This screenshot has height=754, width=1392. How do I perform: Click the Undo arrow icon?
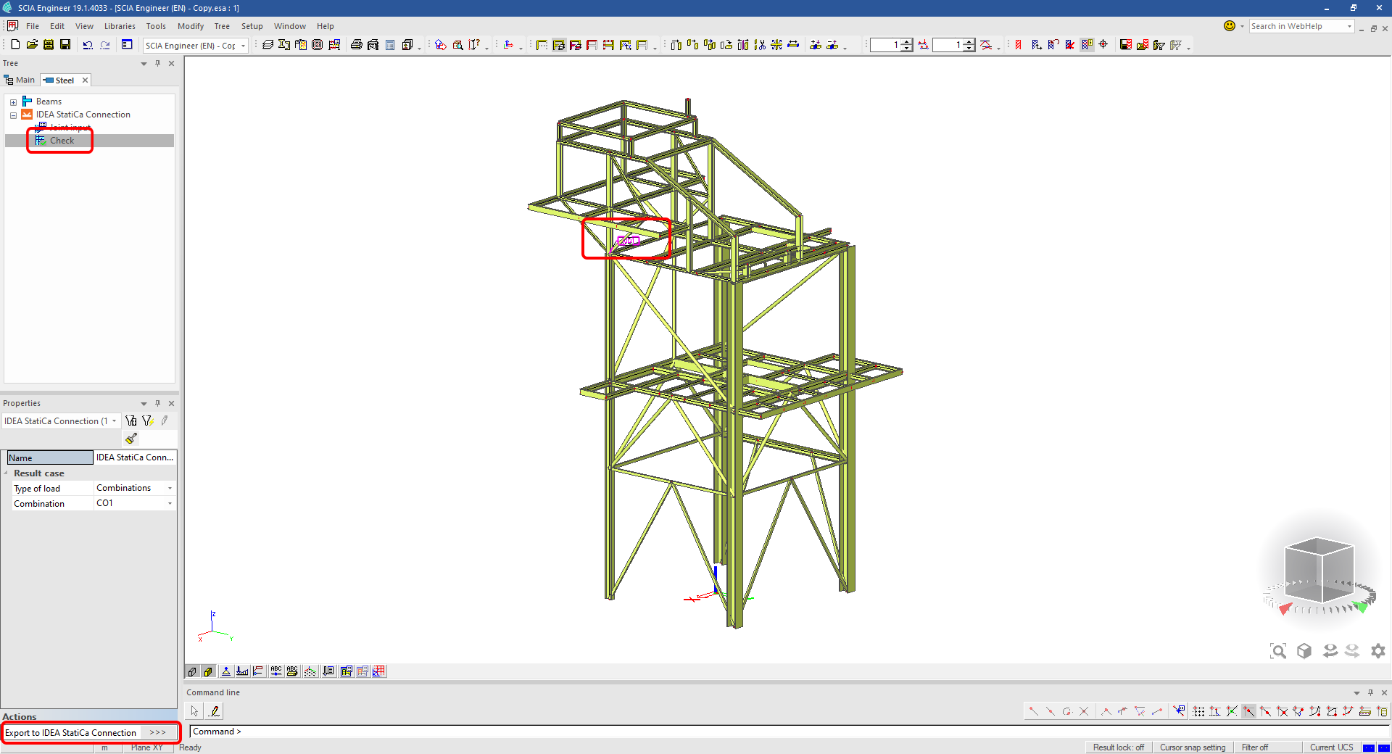point(88,45)
